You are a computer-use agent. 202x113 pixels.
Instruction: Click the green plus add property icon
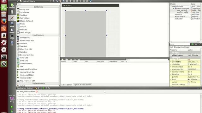(193, 44)
